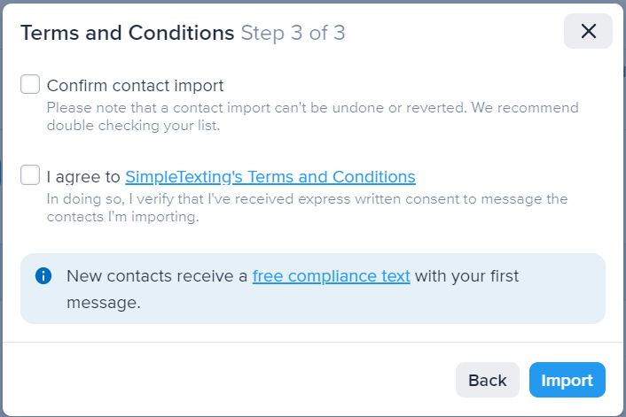Screen dimensions: 626x417
Task: Open the free compliance text link
Action: pos(332,276)
